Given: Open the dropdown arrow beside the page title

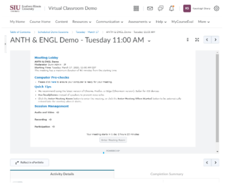Looking at the screenshot, I should coord(149,41).
